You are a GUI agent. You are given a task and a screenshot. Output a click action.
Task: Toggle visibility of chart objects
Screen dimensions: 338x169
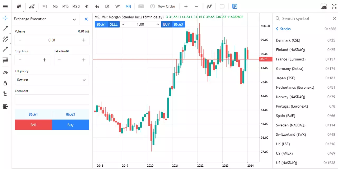click(x=5, y=73)
